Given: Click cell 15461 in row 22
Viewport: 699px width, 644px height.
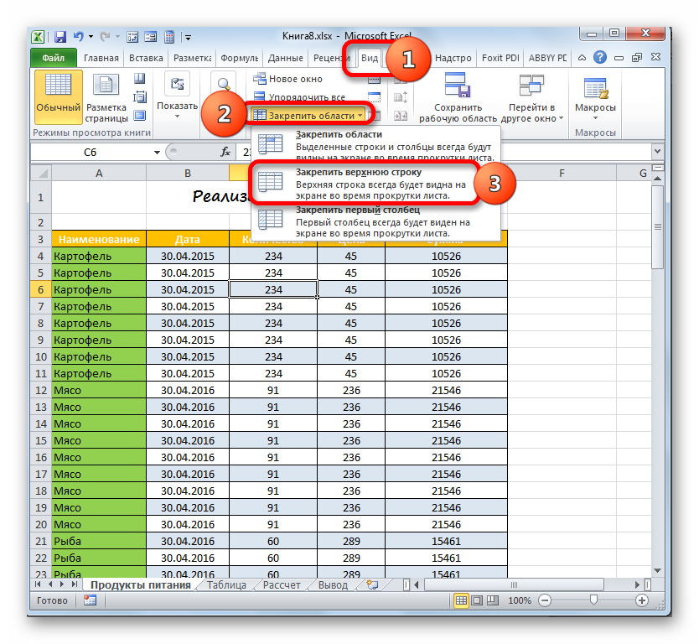Looking at the screenshot, I should [446, 558].
